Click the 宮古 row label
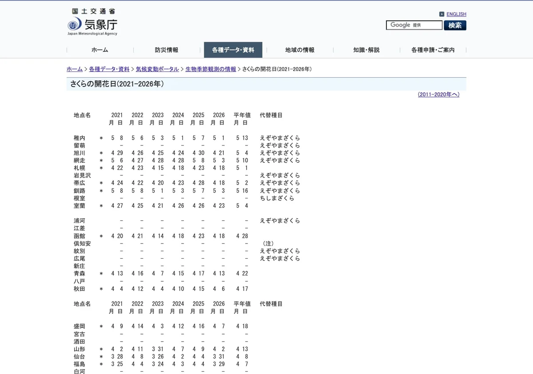The image size is (533, 374). click(80, 334)
